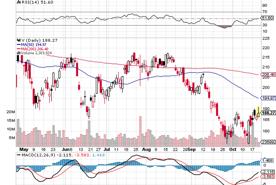Click the 225 price axis label
Viewport: 276px width, 185px height.
coord(266,38)
